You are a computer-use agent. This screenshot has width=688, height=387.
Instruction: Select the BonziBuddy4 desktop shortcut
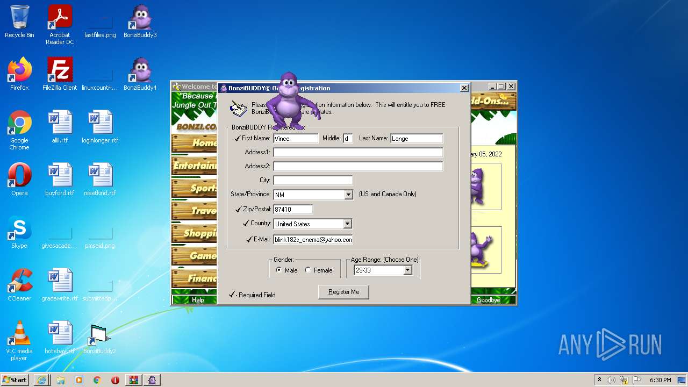(140, 74)
